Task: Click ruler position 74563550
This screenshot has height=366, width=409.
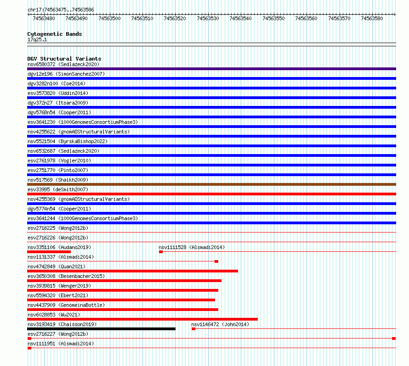Action: pos(273,18)
